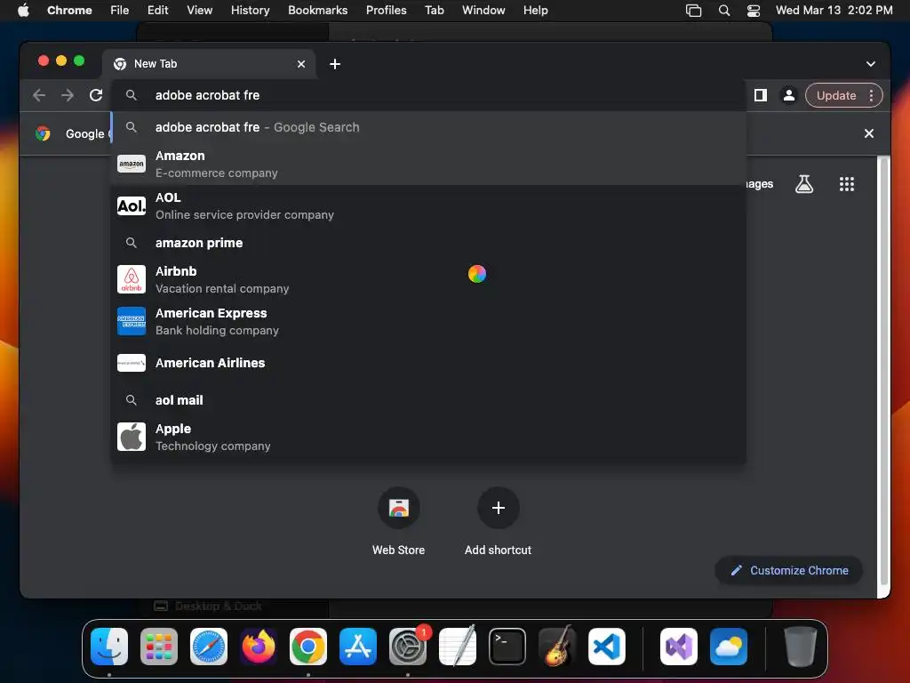This screenshot has height=683, width=910.
Task: Open Safari from the dock
Action: click(209, 647)
